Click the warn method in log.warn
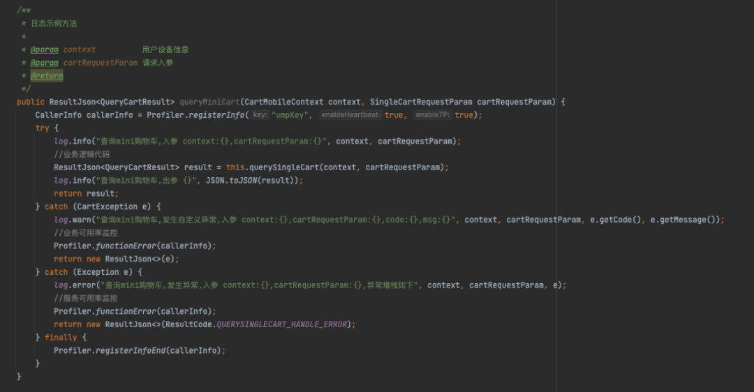The image size is (754, 392). [82, 220]
